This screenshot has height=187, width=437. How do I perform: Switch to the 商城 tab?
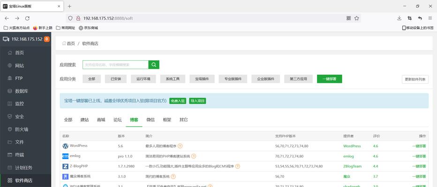(101, 120)
